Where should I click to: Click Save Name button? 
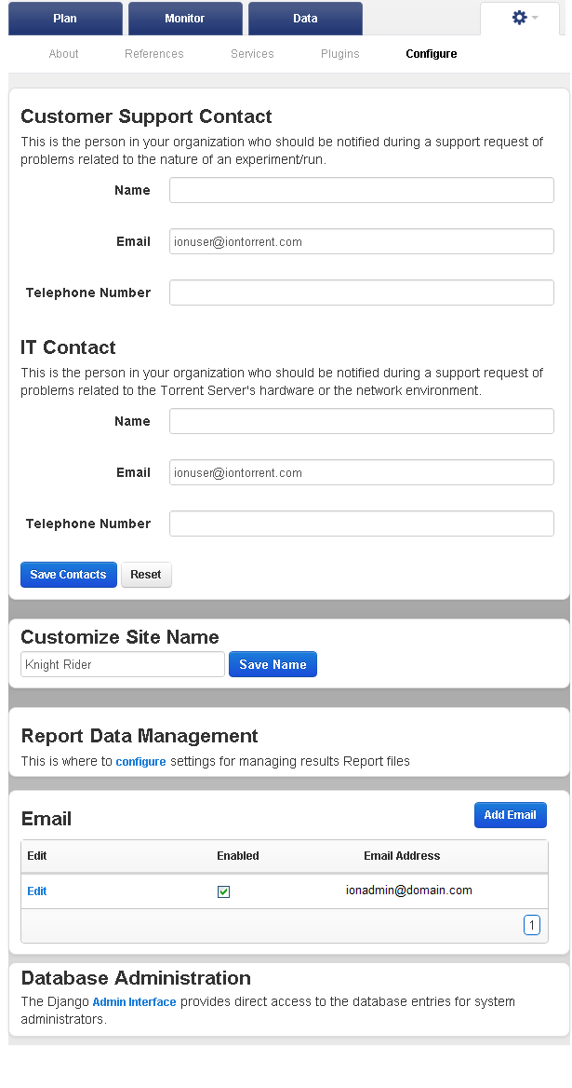click(273, 664)
